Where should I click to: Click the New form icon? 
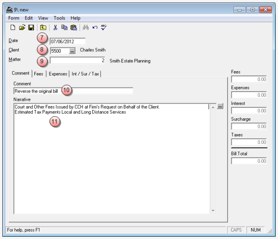coord(13,28)
